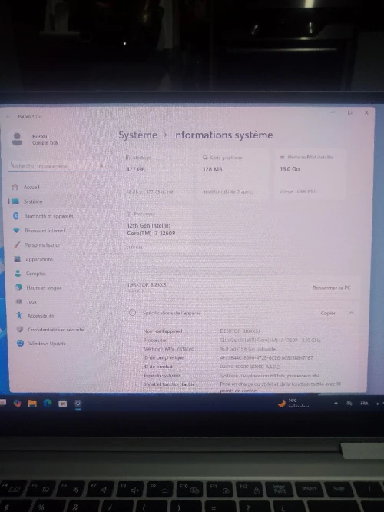
Task: Select the Mémoire RAM installée spec row
Action: click(243, 349)
